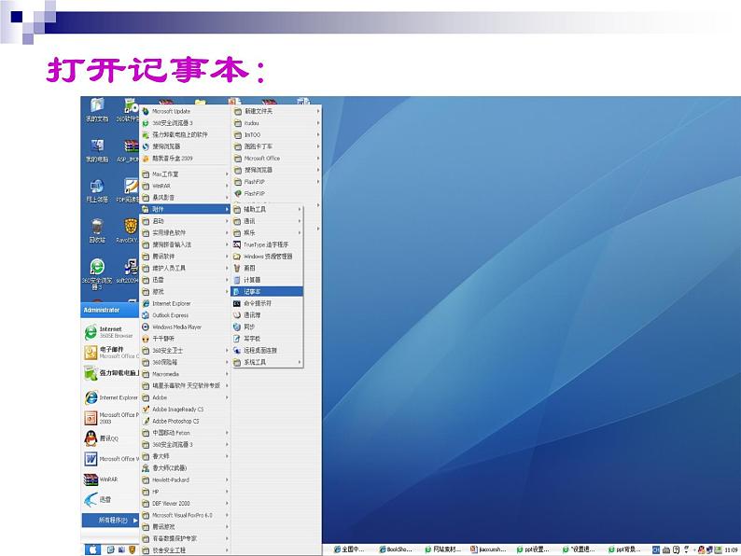This screenshot has width=741, height=556.
Task: Open 记事本 in the 附件 submenu
Action: click(267, 291)
